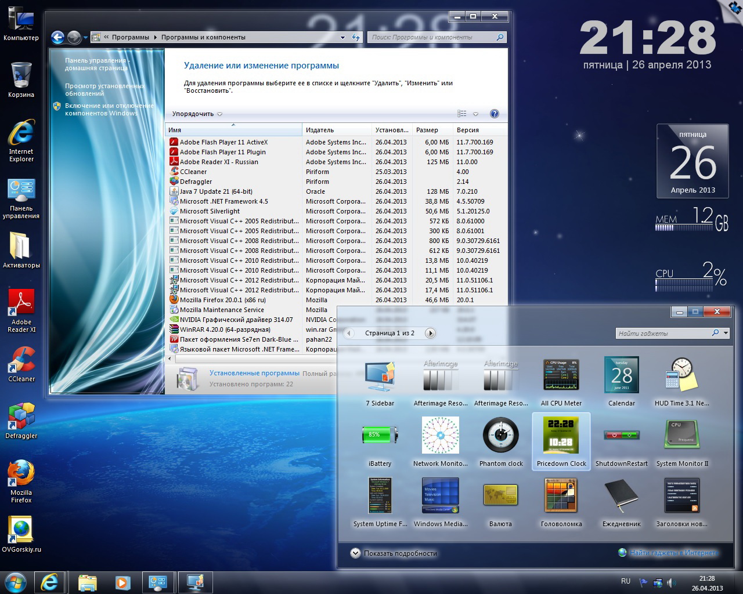743x594 pixels.
Task: Select the HUD Time 3.1 gadget
Action: click(x=682, y=382)
